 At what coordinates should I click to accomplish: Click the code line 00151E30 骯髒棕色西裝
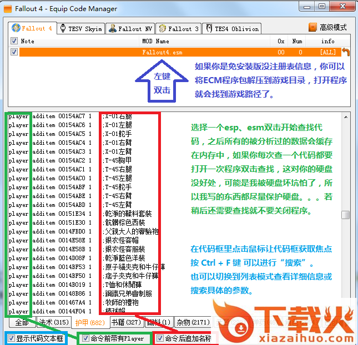77,223
